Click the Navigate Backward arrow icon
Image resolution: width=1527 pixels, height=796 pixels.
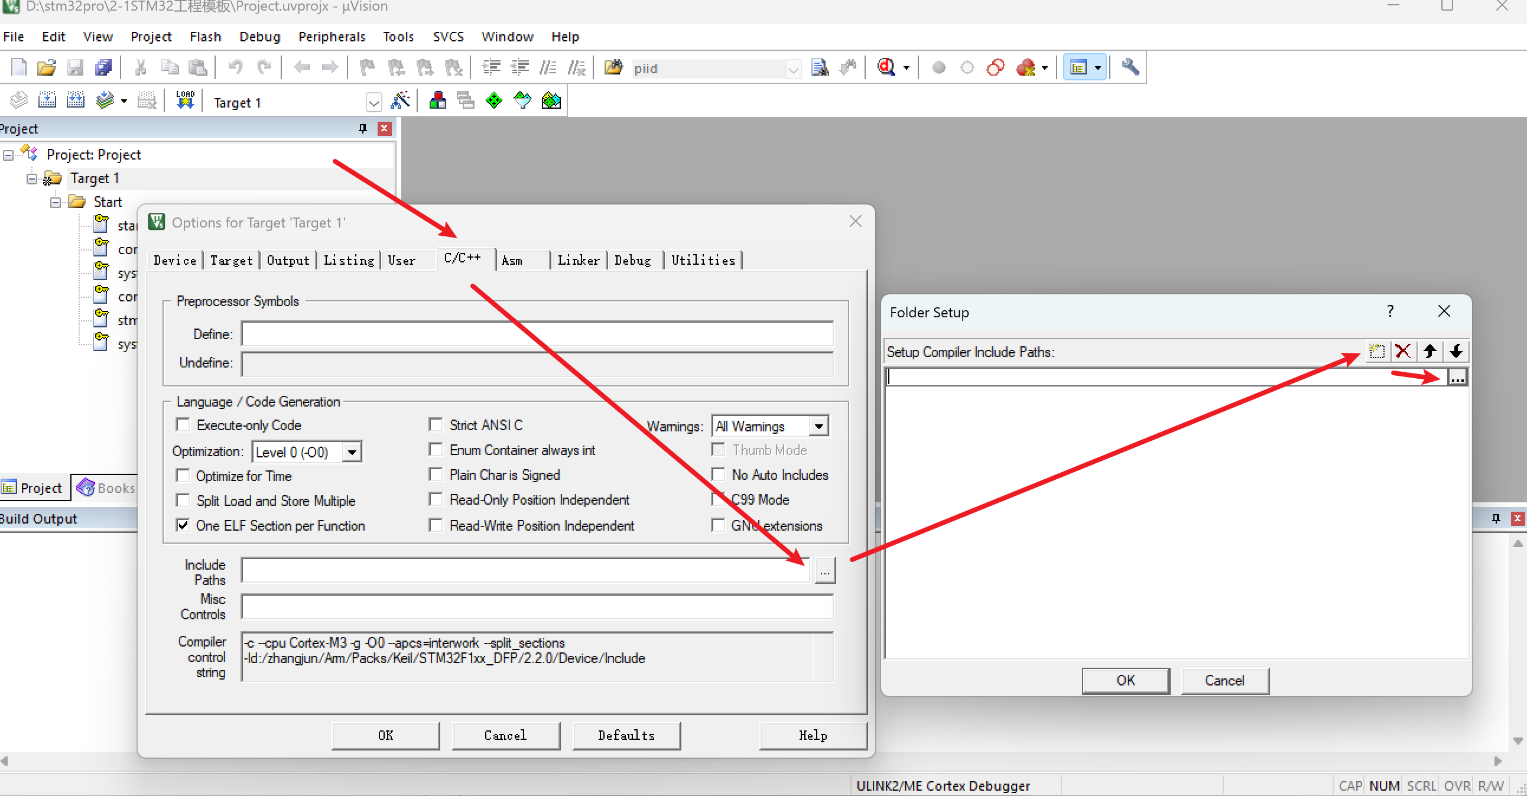(303, 67)
